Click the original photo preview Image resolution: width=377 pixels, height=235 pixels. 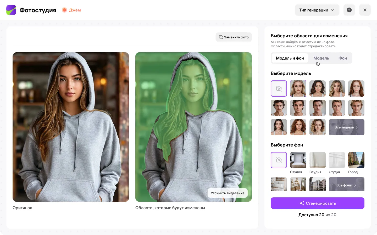click(x=71, y=127)
